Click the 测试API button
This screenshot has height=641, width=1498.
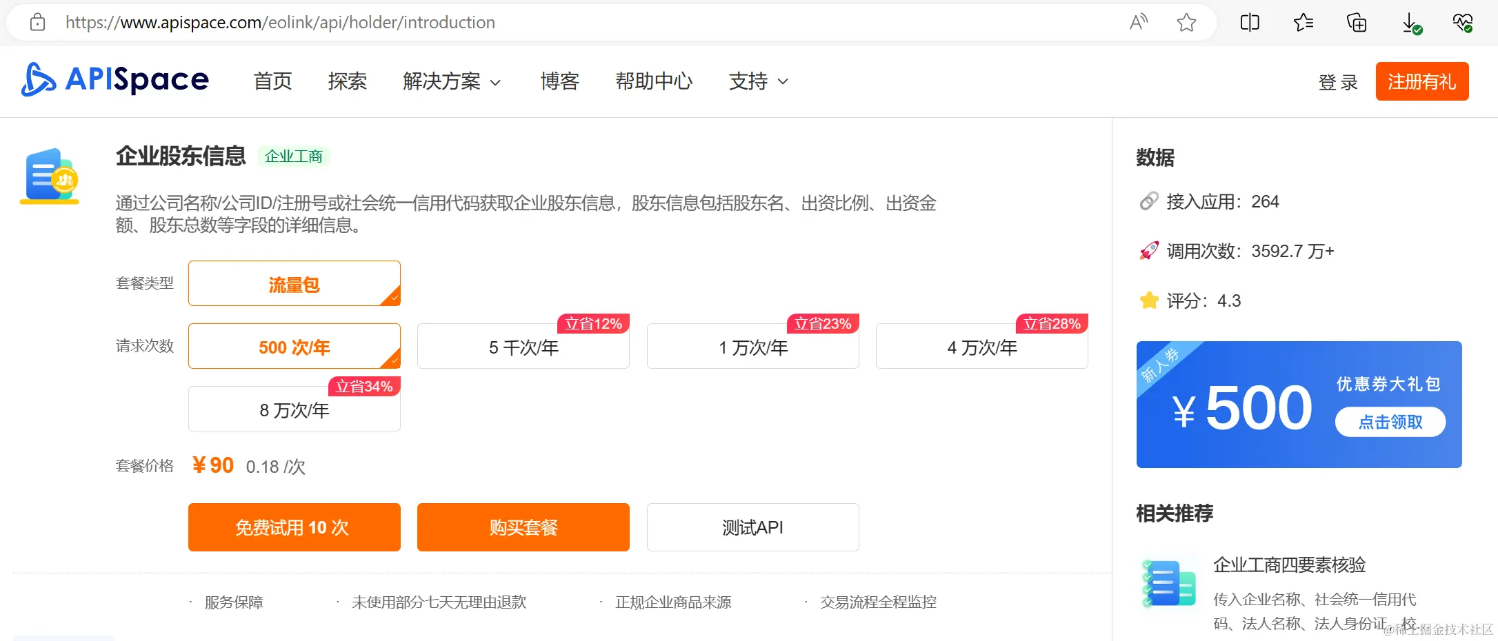pyautogui.click(x=753, y=527)
